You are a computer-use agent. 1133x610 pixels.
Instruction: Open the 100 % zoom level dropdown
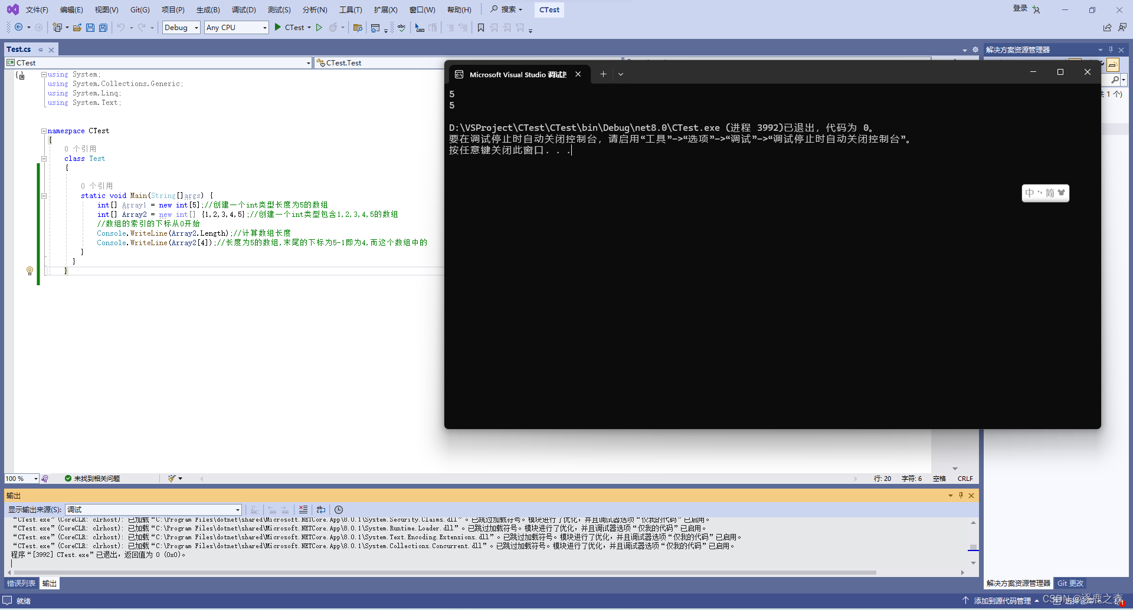(22, 478)
